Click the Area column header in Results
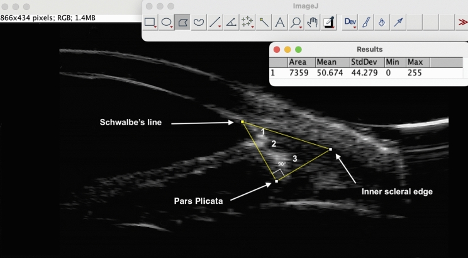Image resolution: width=468 pixels, height=258 pixels. tap(301, 62)
